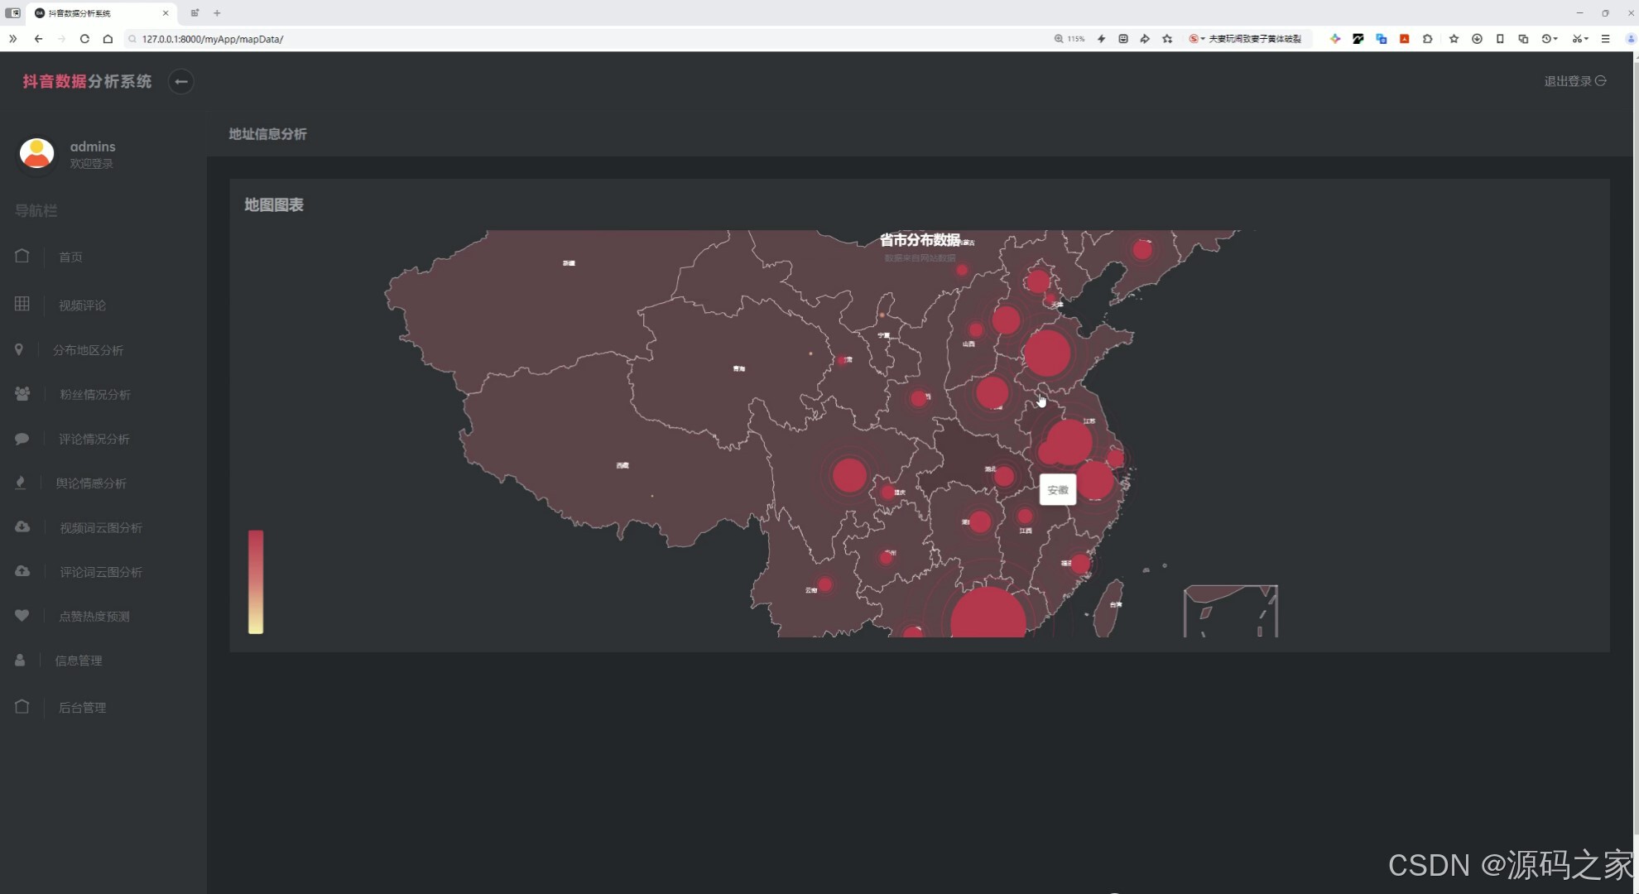The height and width of the screenshot is (894, 1639).
Task: Click the person icon for 信息管理
Action: pyautogui.click(x=20, y=660)
